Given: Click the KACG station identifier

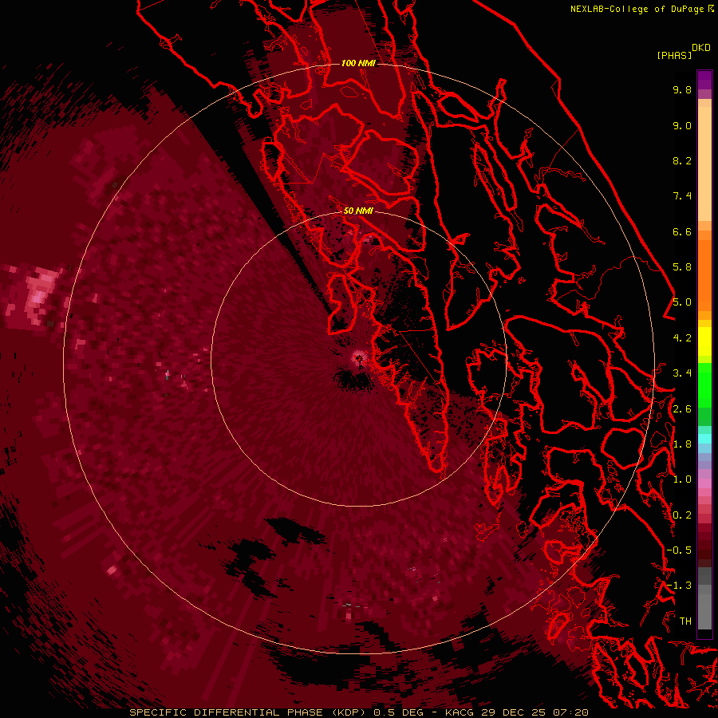Looking at the screenshot, I should [460, 712].
